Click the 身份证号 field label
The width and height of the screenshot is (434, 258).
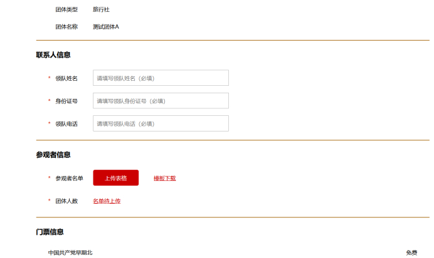coord(66,101)
